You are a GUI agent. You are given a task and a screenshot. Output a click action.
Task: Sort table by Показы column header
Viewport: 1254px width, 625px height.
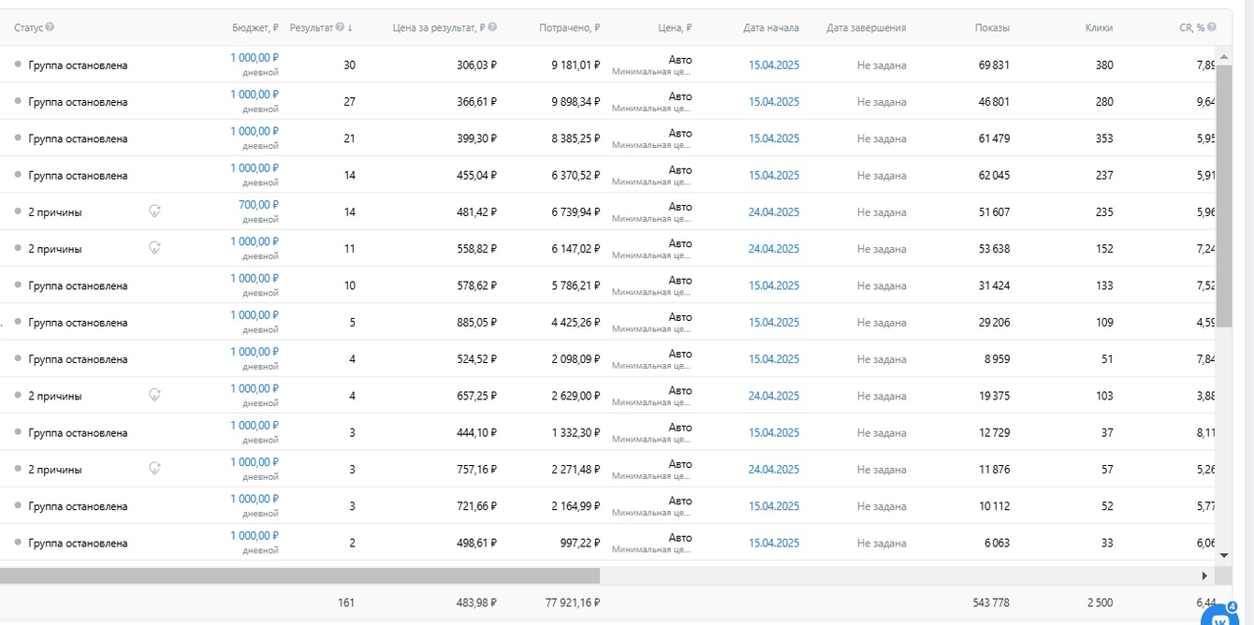click(991, 28)
